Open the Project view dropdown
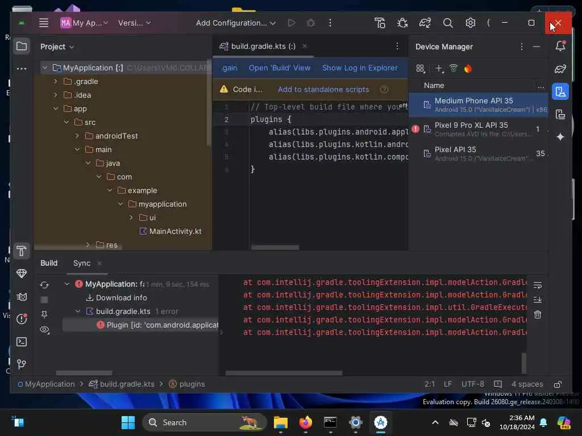The image size is (582, 436). pos(57,47)
